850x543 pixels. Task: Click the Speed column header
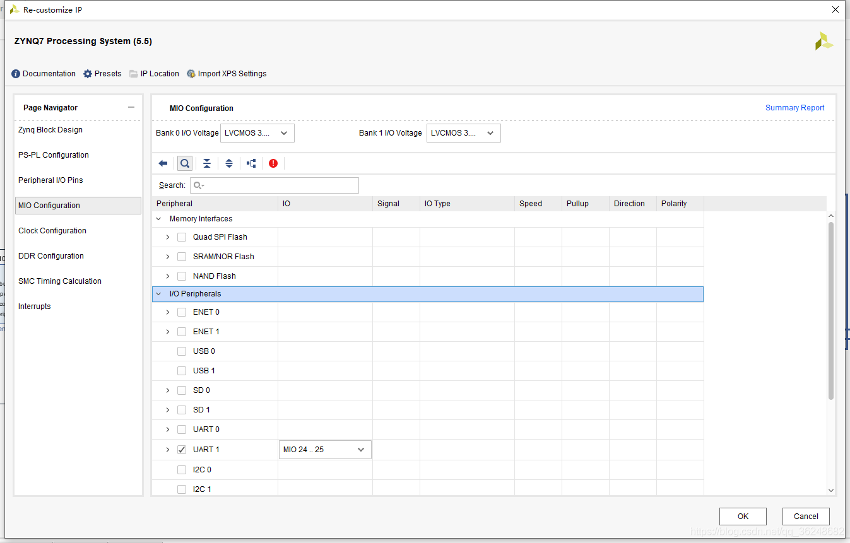tap(538, 204)
